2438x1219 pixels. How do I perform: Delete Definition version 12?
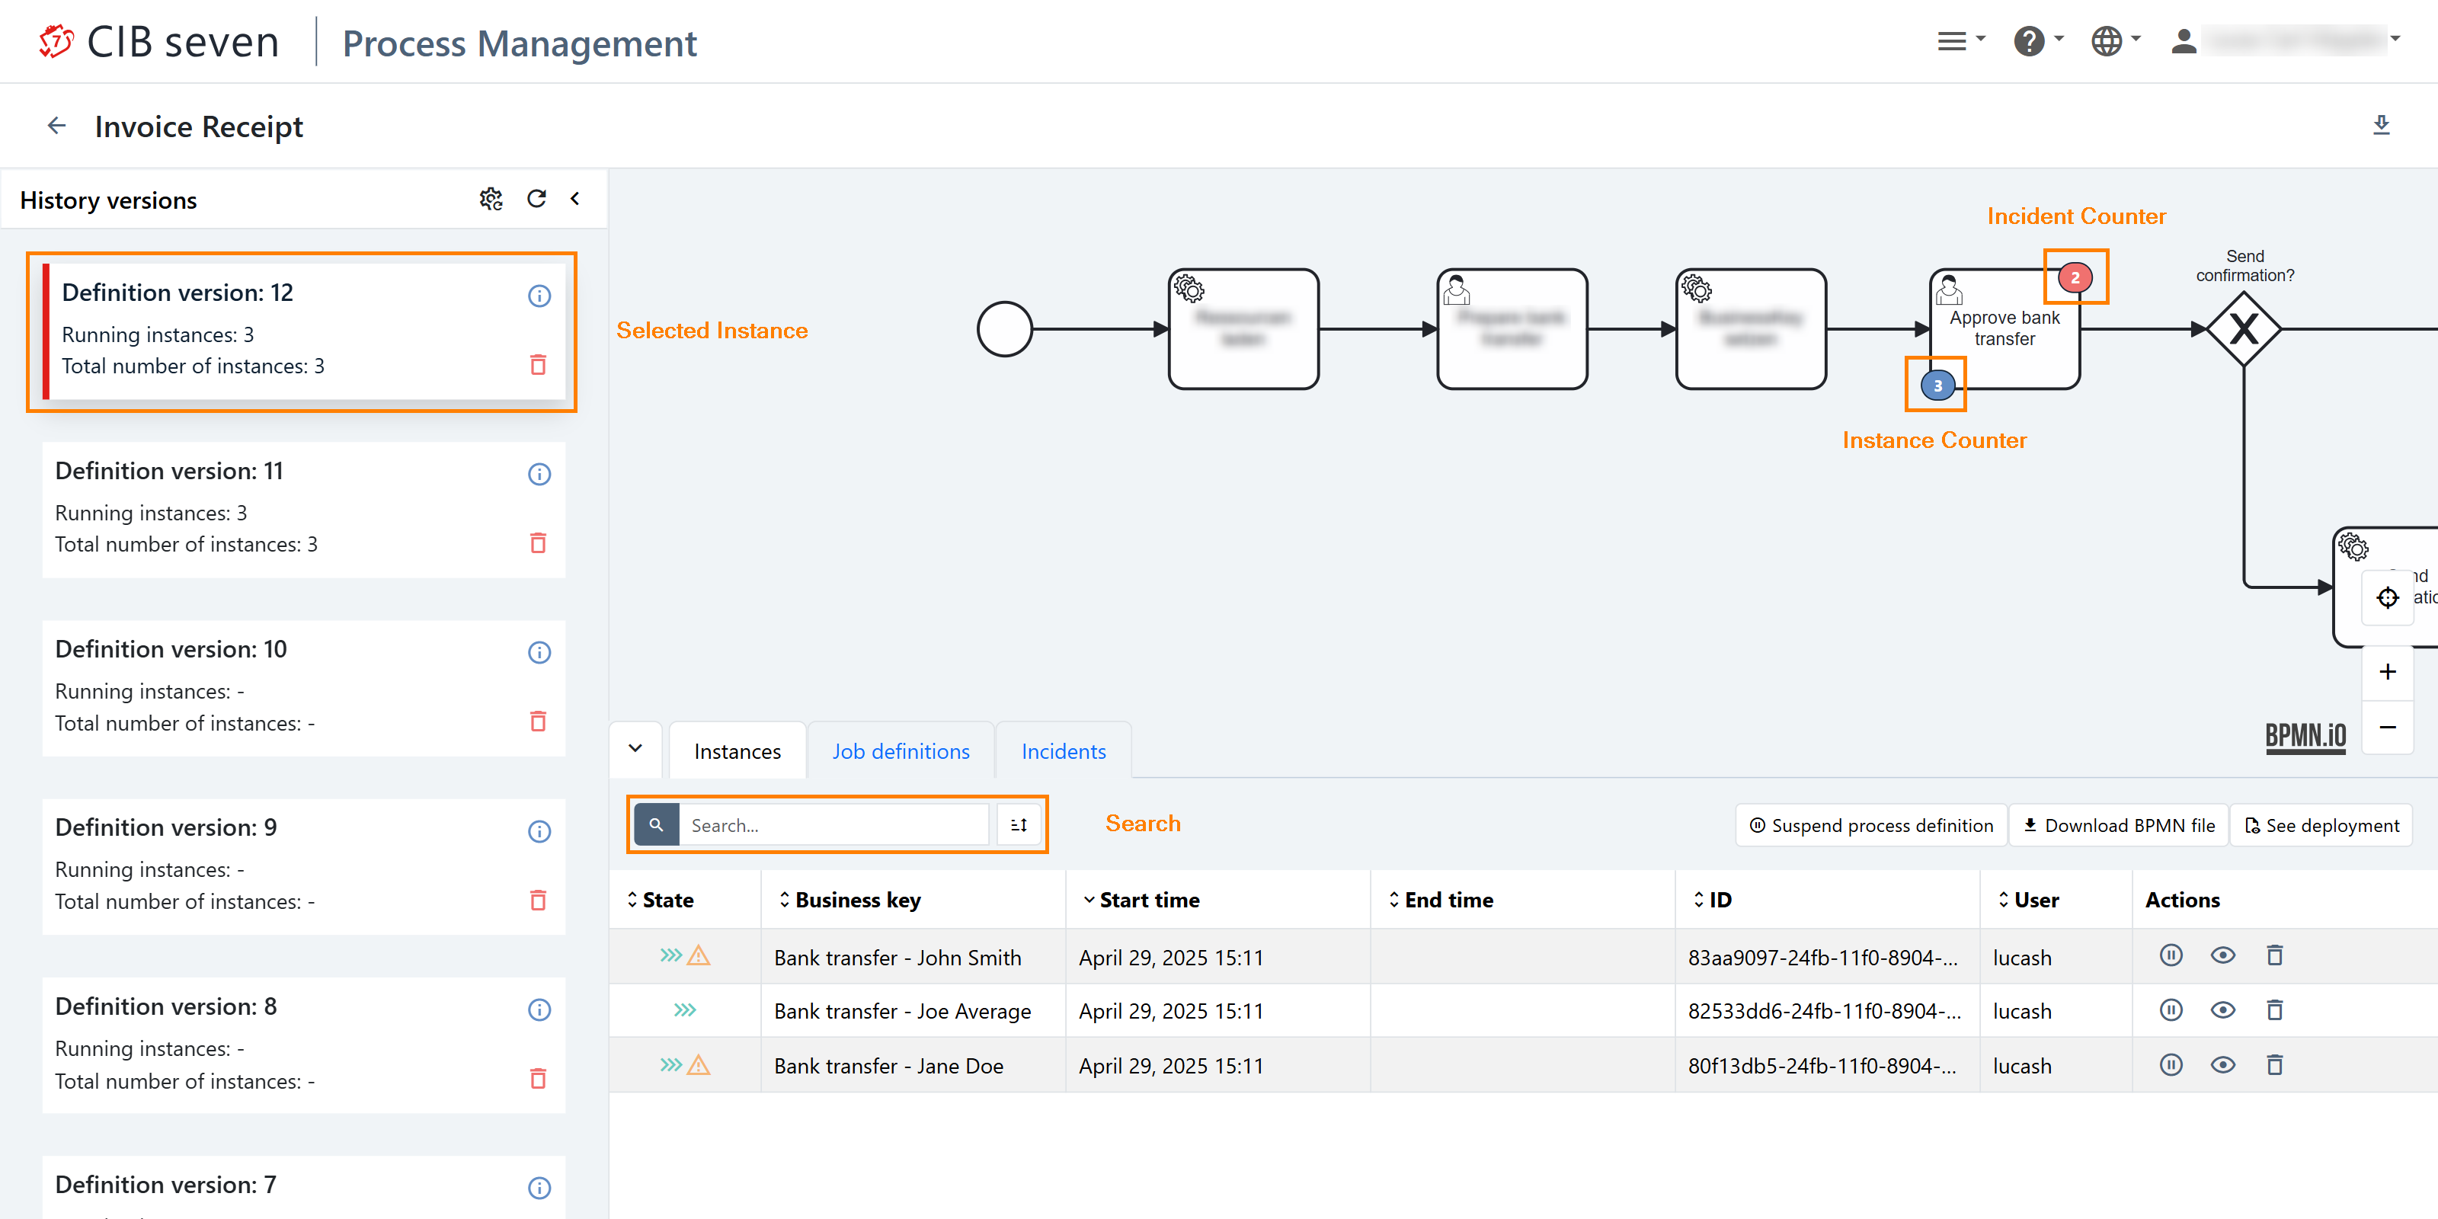[x=538, y=364]
